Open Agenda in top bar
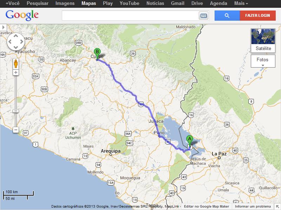 218,3
